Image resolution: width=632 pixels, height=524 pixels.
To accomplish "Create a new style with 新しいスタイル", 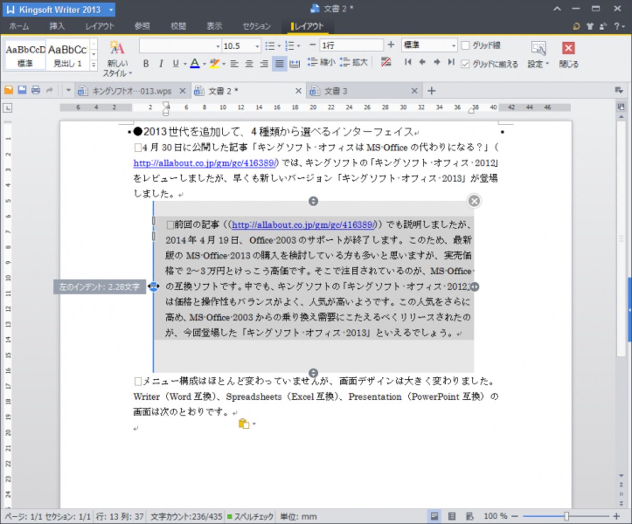I will (x=117, y=58).
